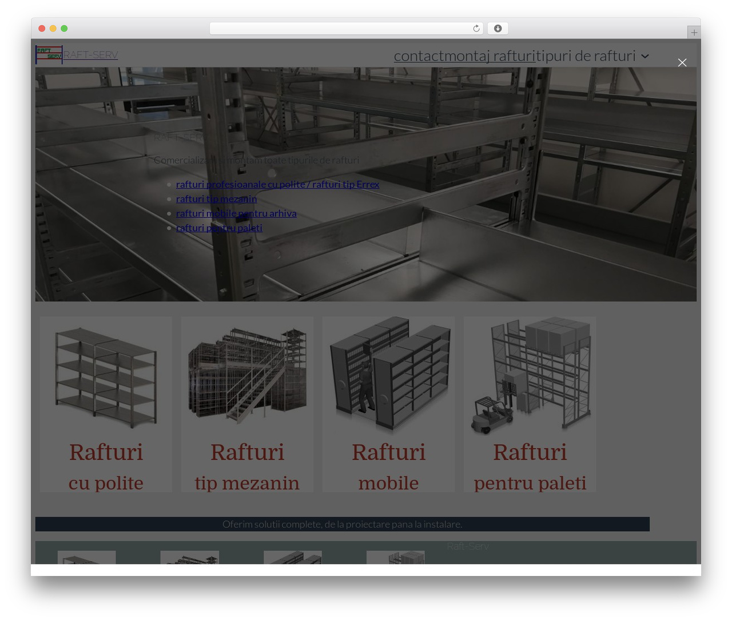
Task: Visit the rafturi pentru paleti link
Action: [x=219, y=227]
